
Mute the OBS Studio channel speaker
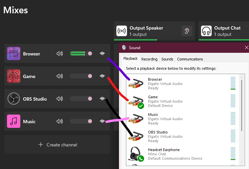click(x=60, y=99)
